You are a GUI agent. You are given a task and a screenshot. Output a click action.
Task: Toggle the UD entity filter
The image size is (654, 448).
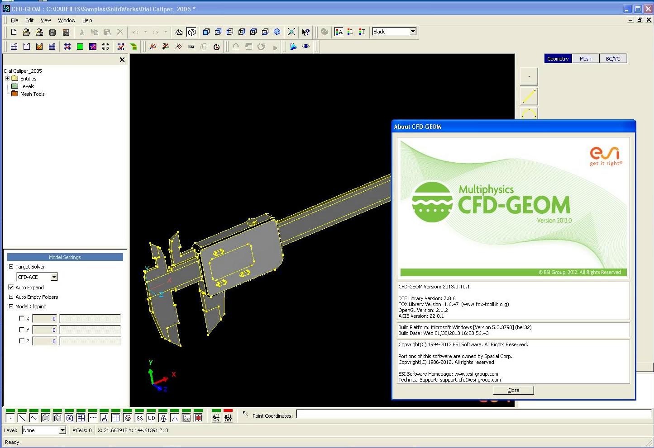[151, 418]
